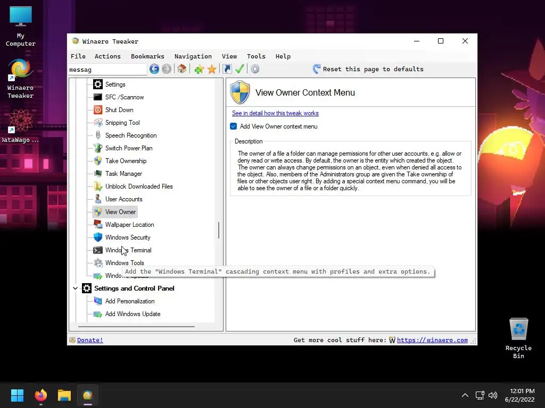Click the User Accounts person icon
The width and height of the screenshot is (545, 408).
[x=98, y=199]
